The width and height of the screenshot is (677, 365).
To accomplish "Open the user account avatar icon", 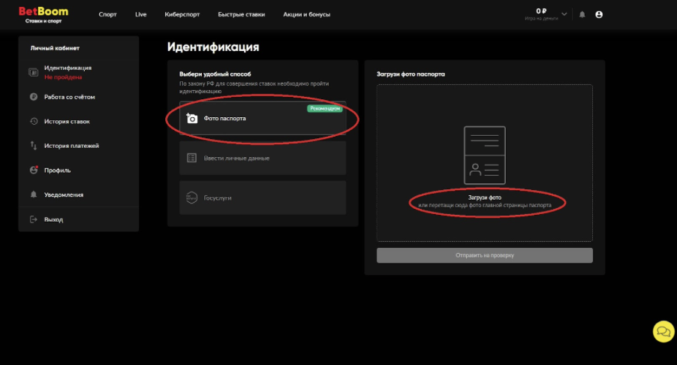I will coord(599,15).
